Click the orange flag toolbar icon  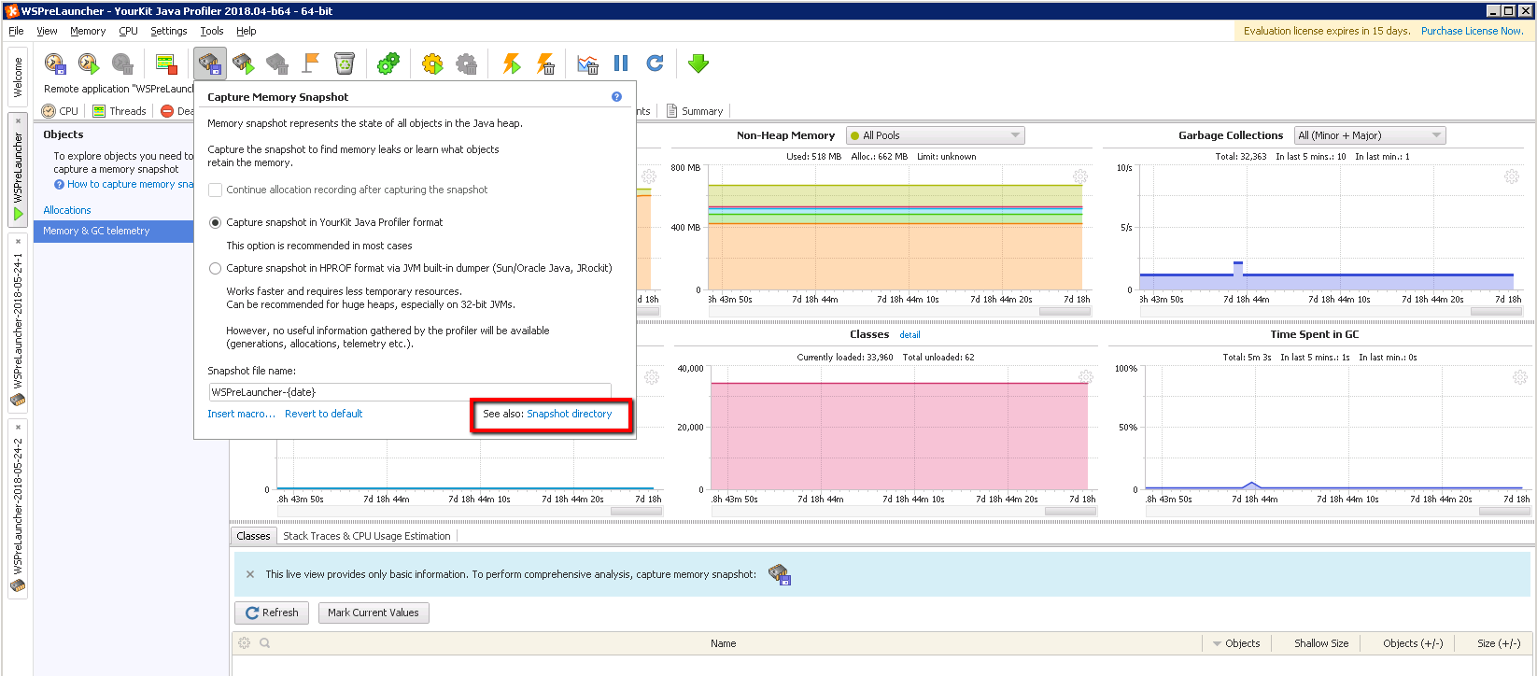point(311,63)
